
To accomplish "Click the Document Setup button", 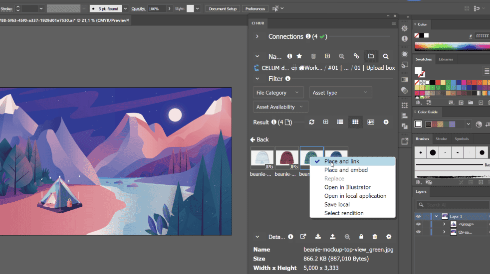I will 223,9.
